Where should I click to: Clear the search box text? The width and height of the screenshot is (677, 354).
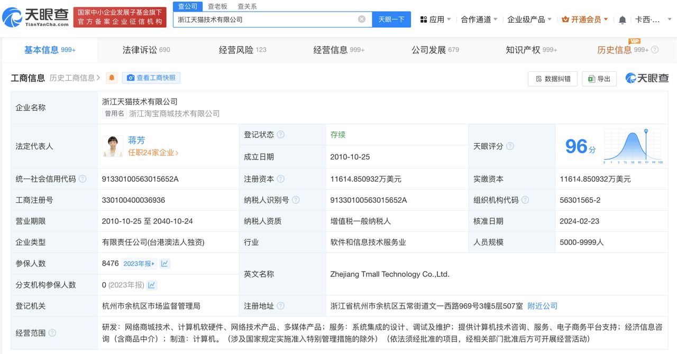click(362, 19)
